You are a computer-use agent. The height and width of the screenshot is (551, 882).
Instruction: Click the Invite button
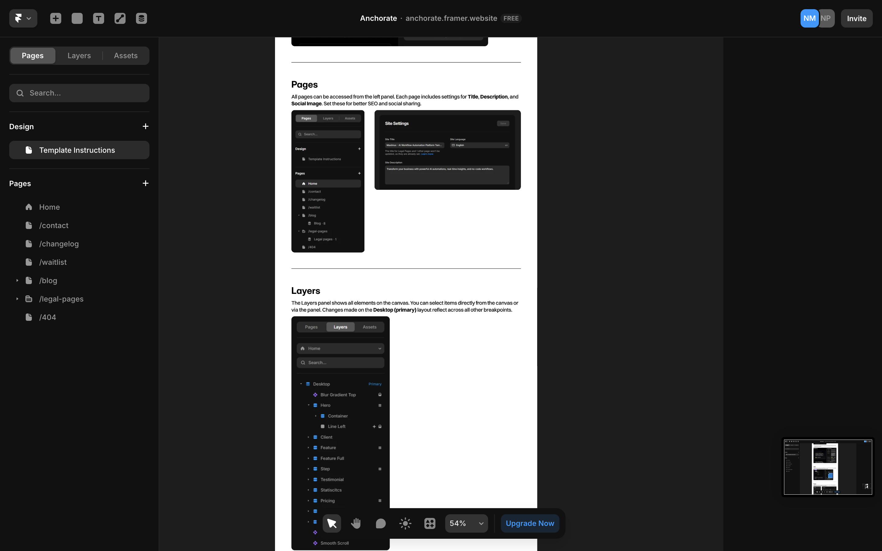coord(856,18)
